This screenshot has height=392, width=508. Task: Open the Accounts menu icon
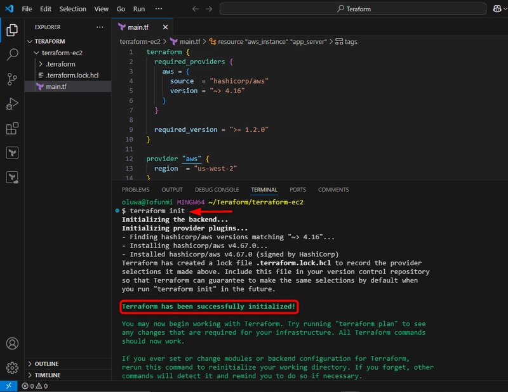click(x=12, y=343)
